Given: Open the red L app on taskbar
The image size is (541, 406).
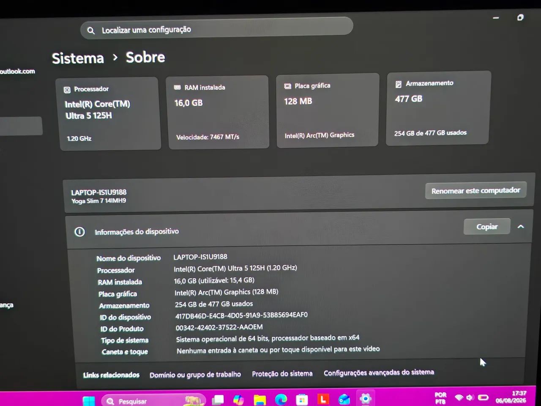Looking at the screenshot, I should click(323, 399).
